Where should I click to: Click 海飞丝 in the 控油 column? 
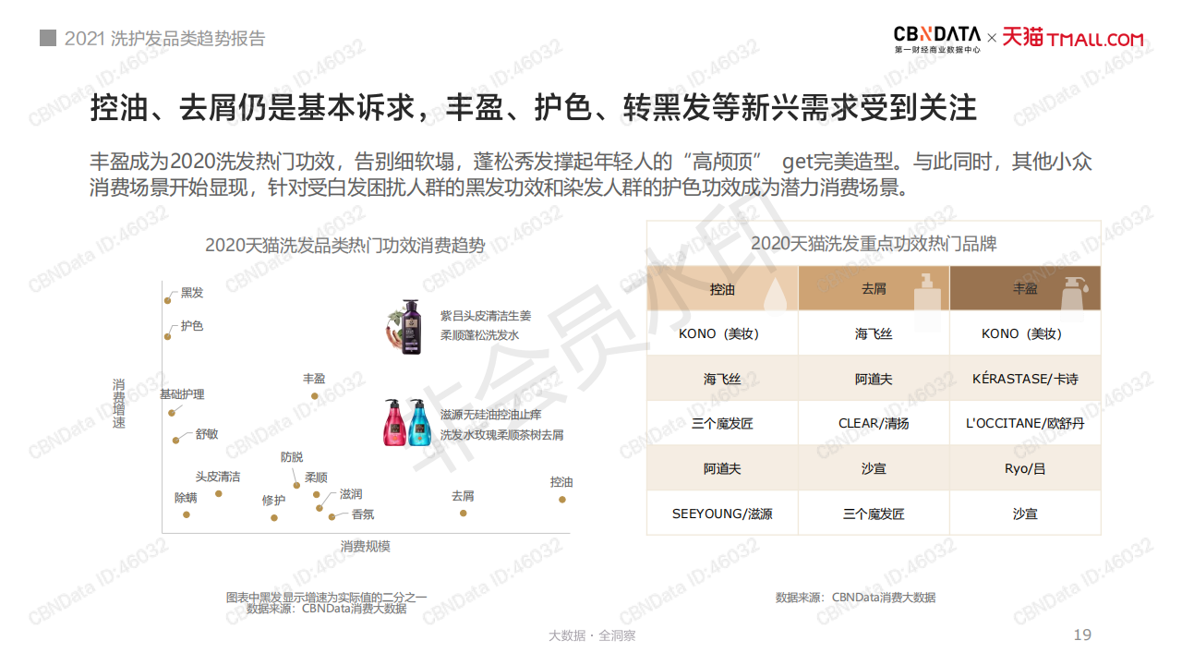point(722,379)
